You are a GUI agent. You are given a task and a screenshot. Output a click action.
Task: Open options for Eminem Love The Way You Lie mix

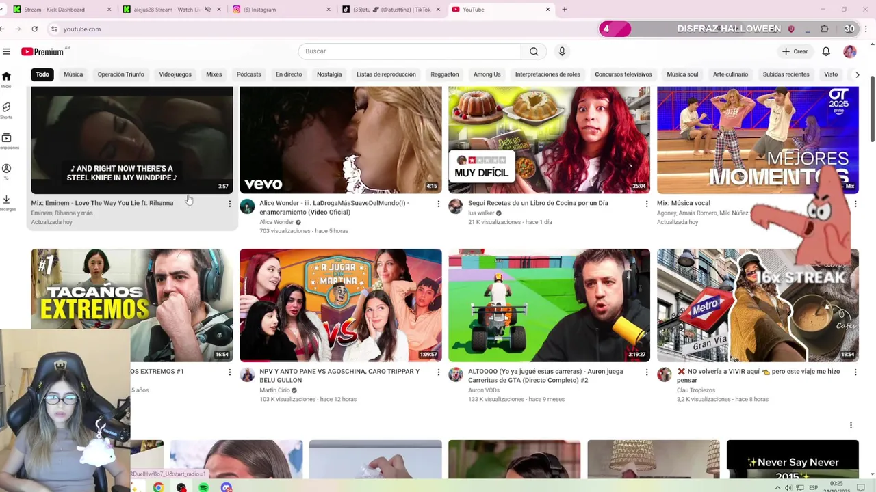point(230,204)
